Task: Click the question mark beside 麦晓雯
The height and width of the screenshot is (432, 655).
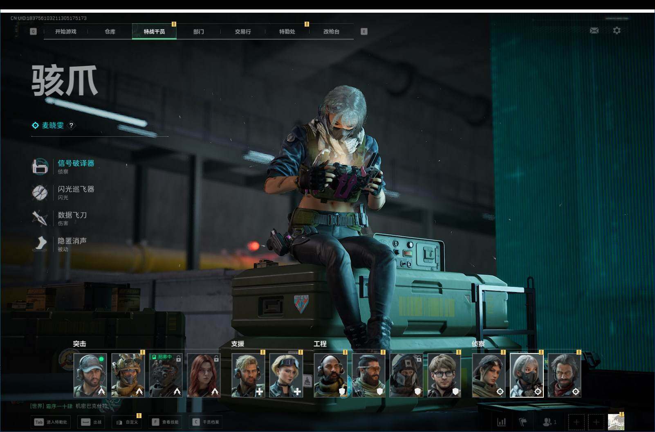Action: pos(71,126)
